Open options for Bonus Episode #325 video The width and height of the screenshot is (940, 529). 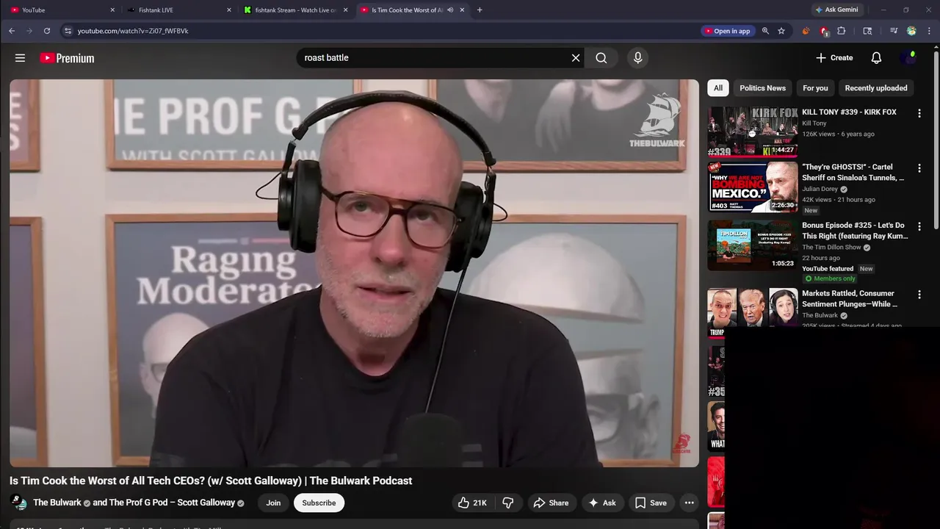pos(919,226)
